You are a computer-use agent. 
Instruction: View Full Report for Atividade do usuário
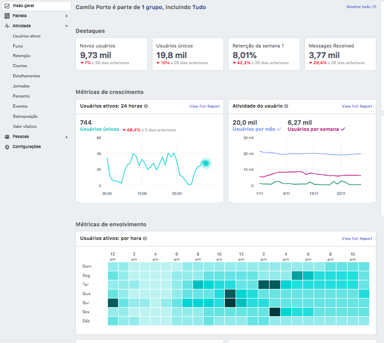pos(357,106)
